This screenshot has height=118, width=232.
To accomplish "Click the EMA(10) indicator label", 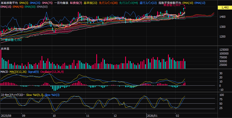I will (187, 3).
